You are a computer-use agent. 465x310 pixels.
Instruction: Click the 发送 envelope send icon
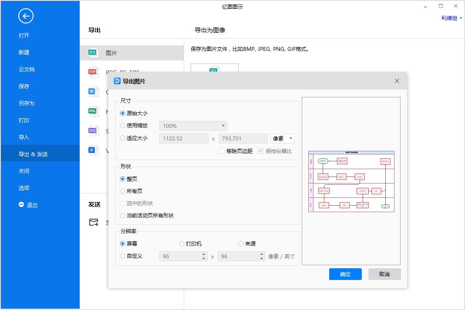(94, 222)
